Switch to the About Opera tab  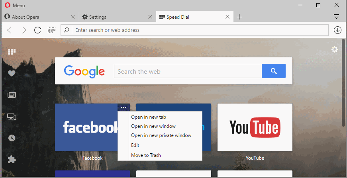tap(40, 17)
